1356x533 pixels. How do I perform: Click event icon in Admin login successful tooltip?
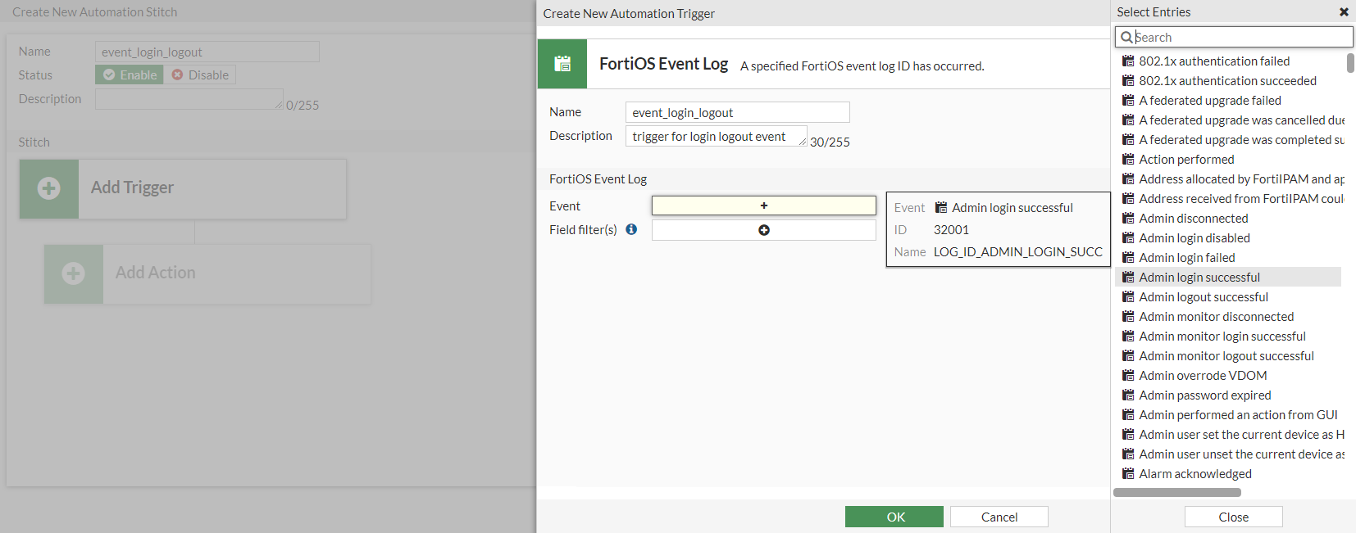(941, 207)
